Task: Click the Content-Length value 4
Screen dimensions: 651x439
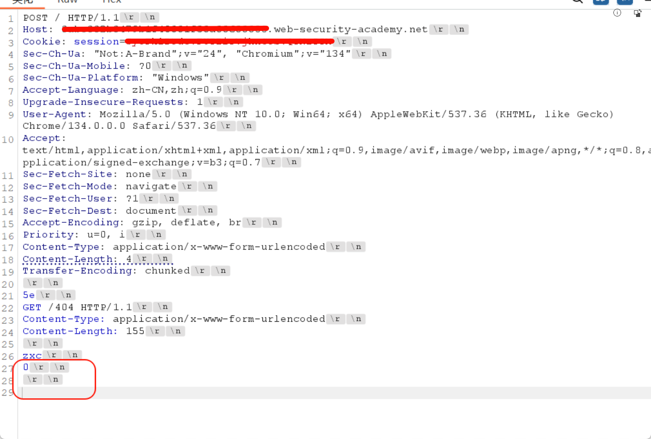Action: coord(129,259)
